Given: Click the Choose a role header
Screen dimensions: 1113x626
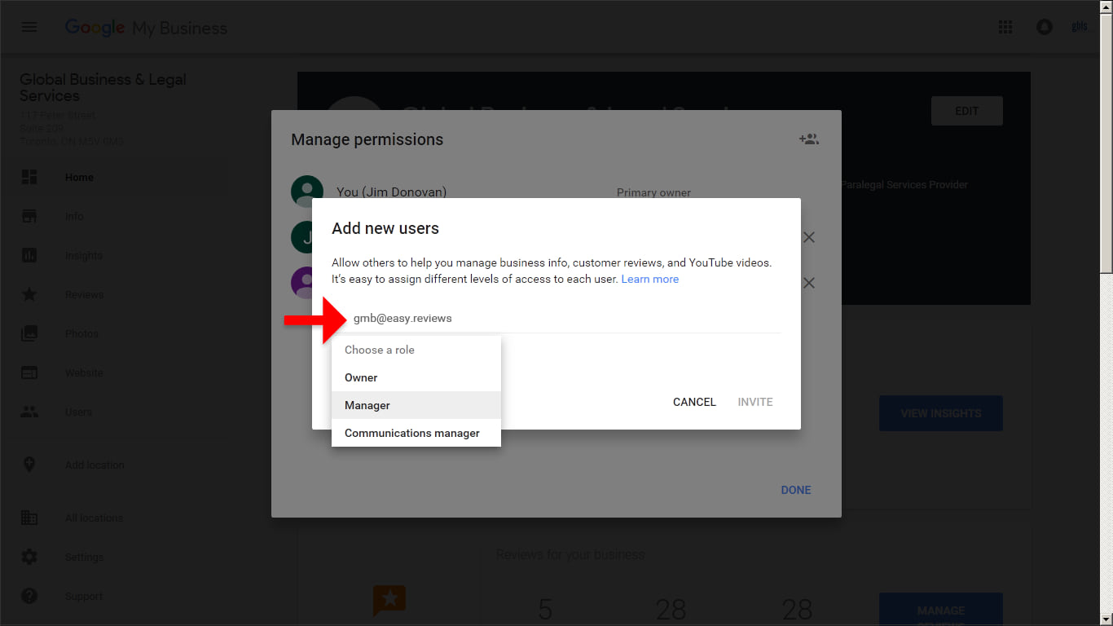Looking at the screenshot, I should [x=416, y=350].
